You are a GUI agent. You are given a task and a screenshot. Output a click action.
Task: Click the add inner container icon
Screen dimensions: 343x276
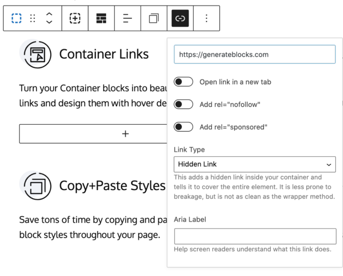click(75, 18)
